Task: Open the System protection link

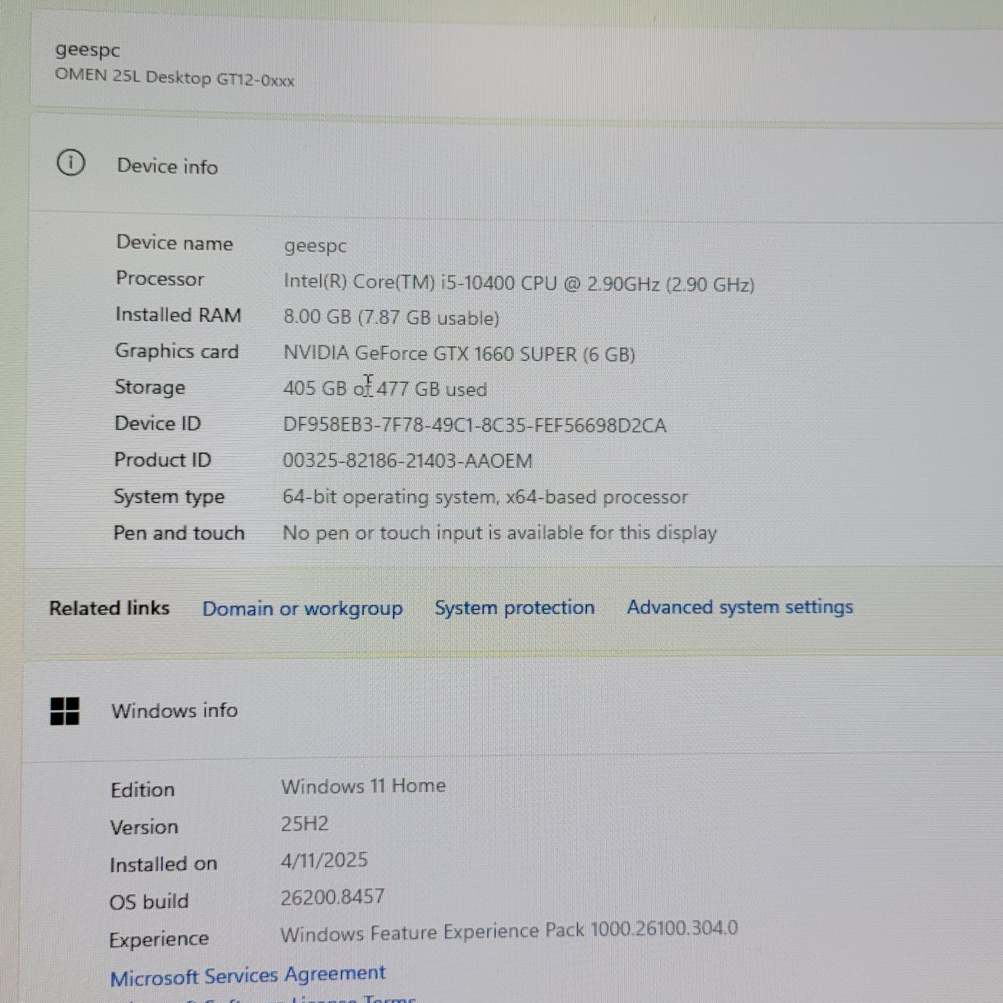Action: pyautogui.click(x=514, y=607)
